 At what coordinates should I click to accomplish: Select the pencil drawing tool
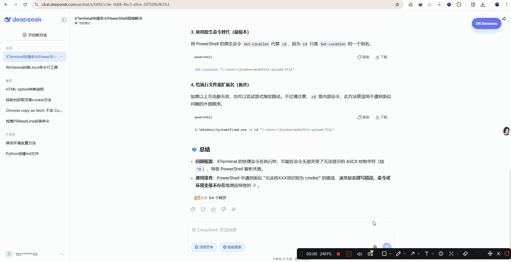398,254
